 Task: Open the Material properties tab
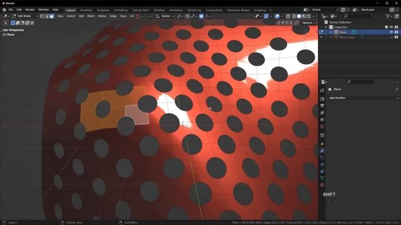pos(322,185)
